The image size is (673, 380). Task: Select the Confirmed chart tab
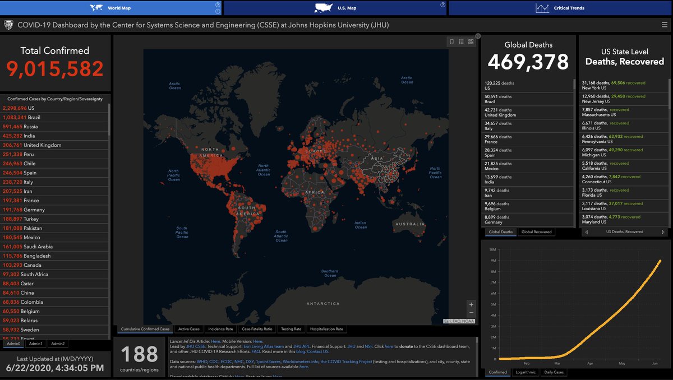point(498,372)
